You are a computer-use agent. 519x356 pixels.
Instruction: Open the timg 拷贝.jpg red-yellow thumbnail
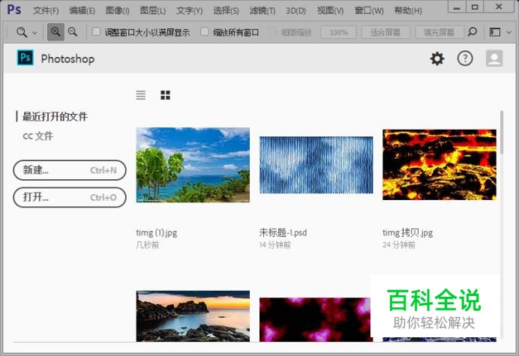(x=439, y=165)
